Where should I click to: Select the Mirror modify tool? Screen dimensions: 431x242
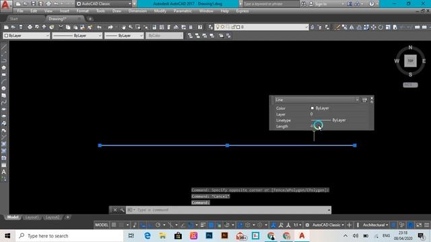tap(352, 27)
